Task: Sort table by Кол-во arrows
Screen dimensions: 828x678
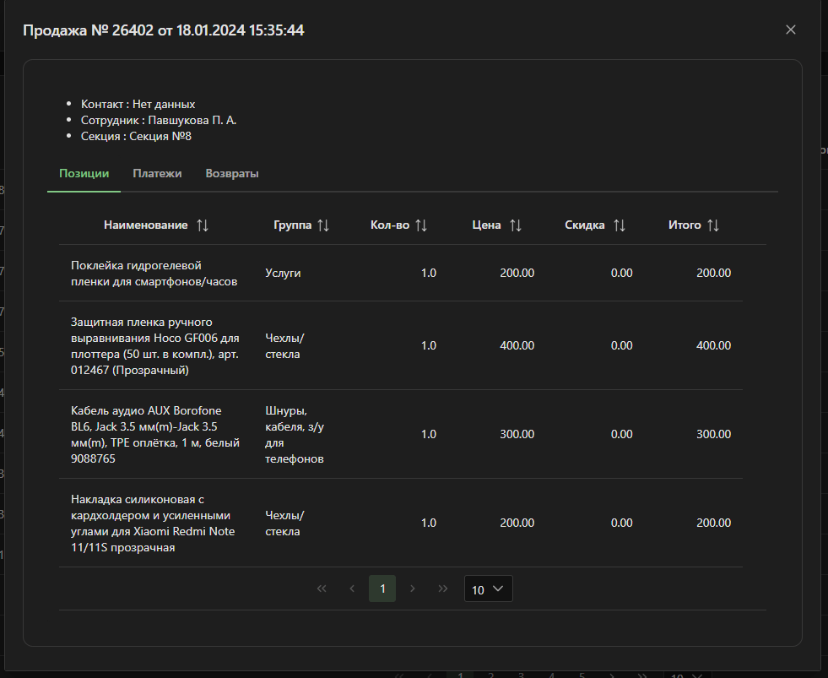Action: click(x=421, y=225)
